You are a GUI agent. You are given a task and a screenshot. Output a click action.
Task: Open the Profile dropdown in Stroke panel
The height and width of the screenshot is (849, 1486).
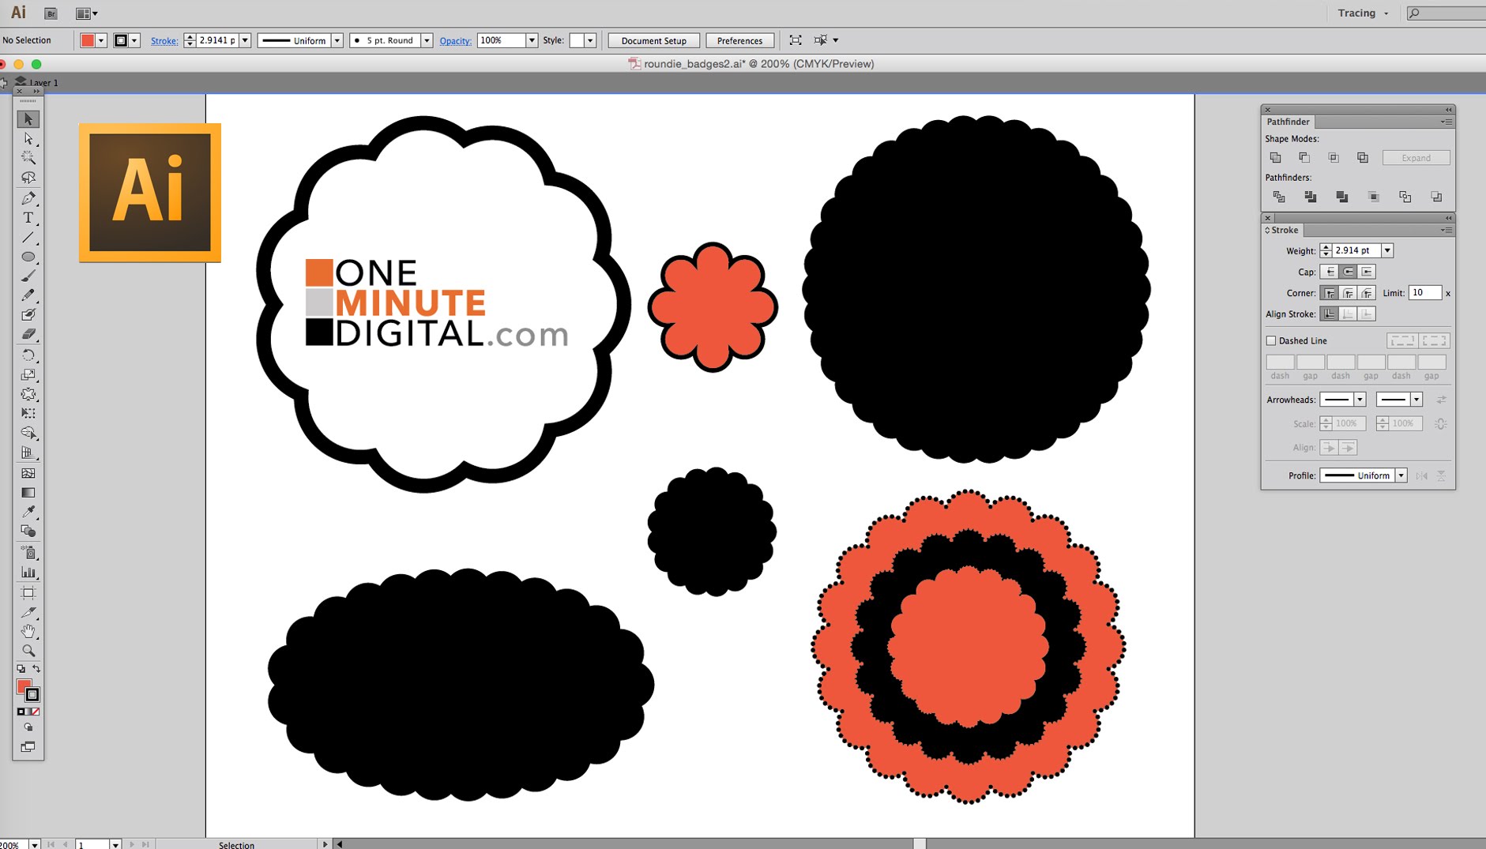click(x=1402, y=475)
